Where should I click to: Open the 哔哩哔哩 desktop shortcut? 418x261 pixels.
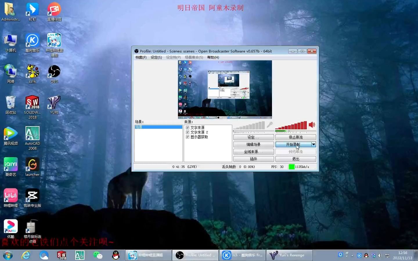click(x=11, y=198)
